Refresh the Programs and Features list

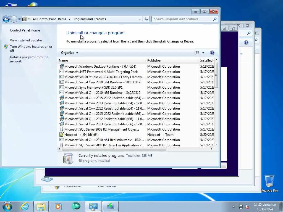[146, 19]
